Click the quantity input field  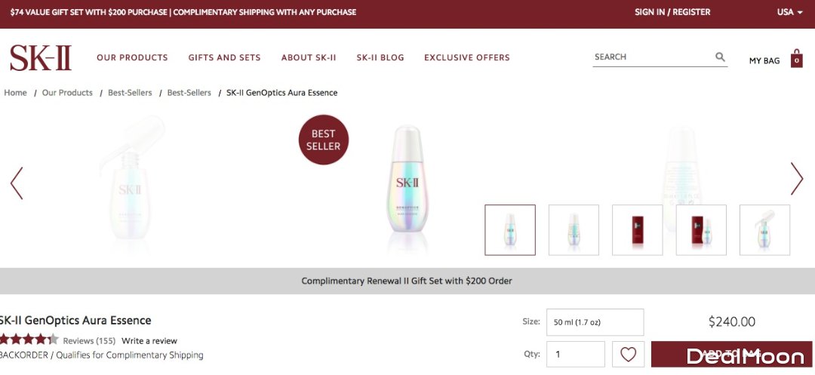[x=575, y=354]
